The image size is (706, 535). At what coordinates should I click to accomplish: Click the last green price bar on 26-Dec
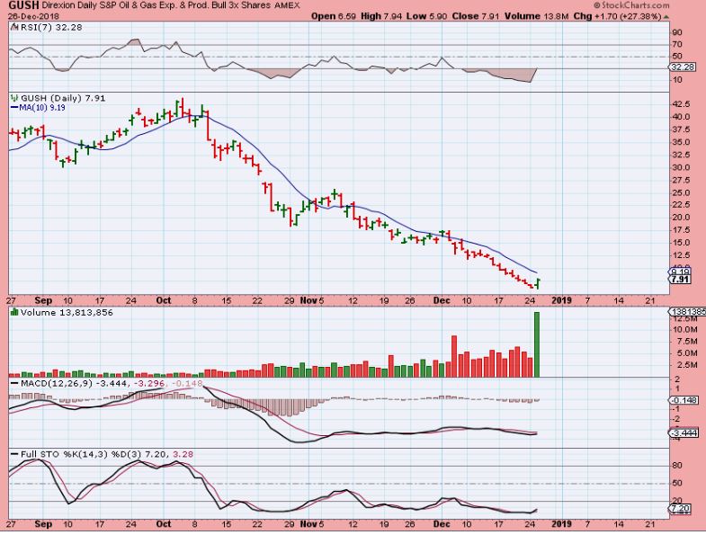click(x=538, y=284)
